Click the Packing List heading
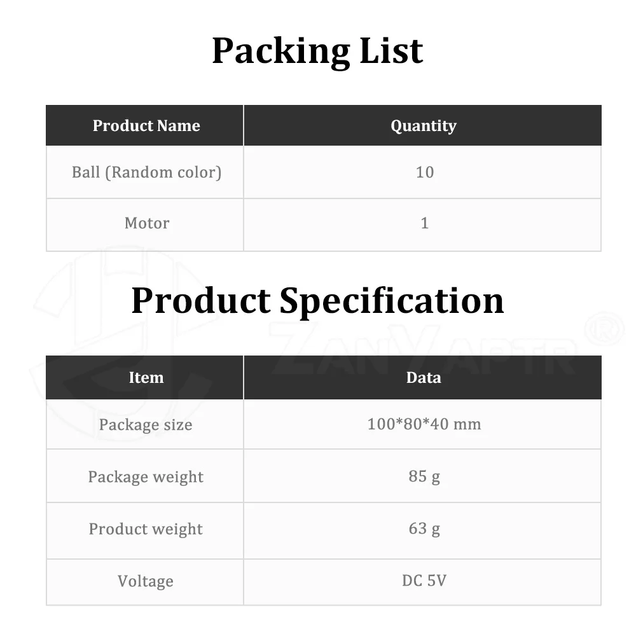The width and height of the screenshot is (636, 636). pos(317,51)
